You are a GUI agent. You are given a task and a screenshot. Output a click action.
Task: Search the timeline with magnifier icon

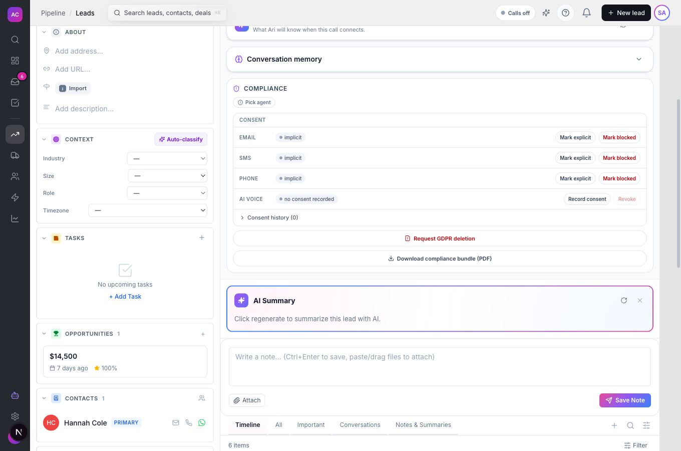coord(630,425)
